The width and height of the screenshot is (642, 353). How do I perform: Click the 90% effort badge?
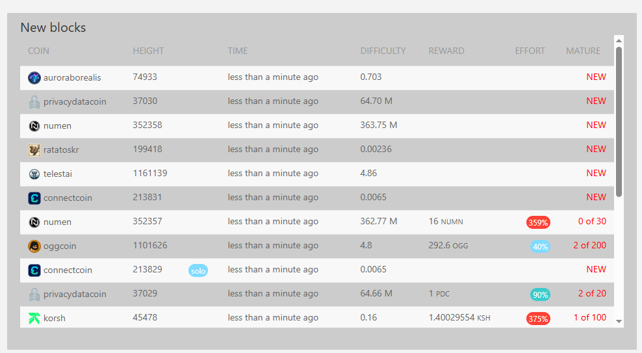point(540,294)
